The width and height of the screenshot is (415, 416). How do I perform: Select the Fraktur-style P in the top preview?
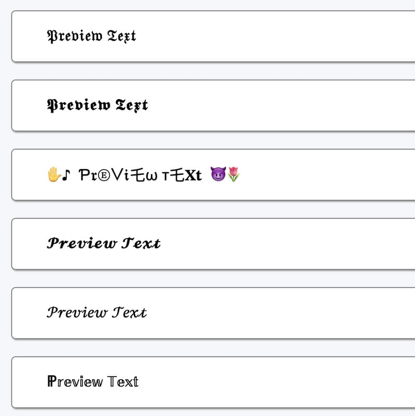[x=52, y=36]
